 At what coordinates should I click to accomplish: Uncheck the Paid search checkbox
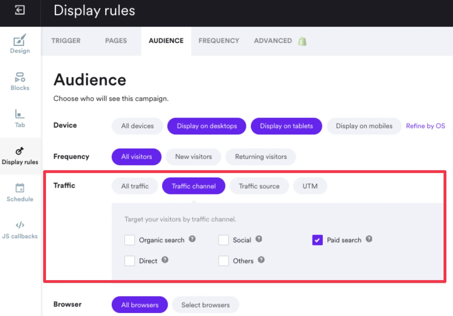317,240
